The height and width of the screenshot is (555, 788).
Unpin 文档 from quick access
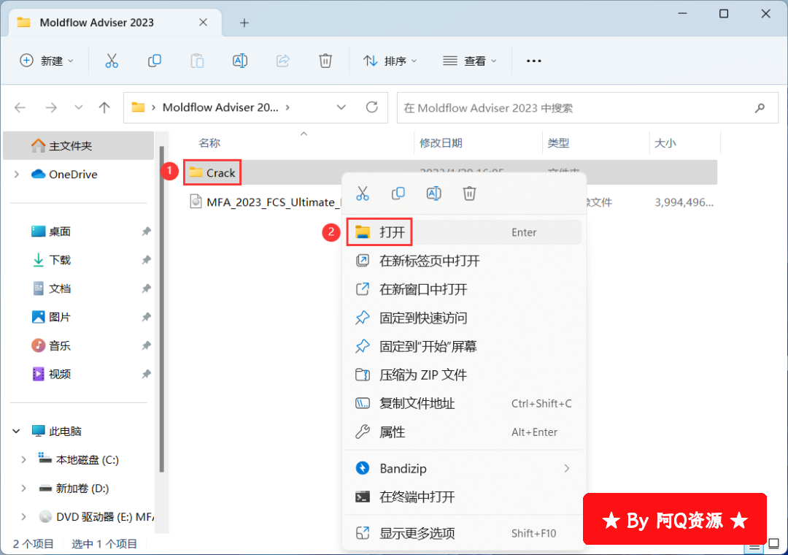click(146, 289)
